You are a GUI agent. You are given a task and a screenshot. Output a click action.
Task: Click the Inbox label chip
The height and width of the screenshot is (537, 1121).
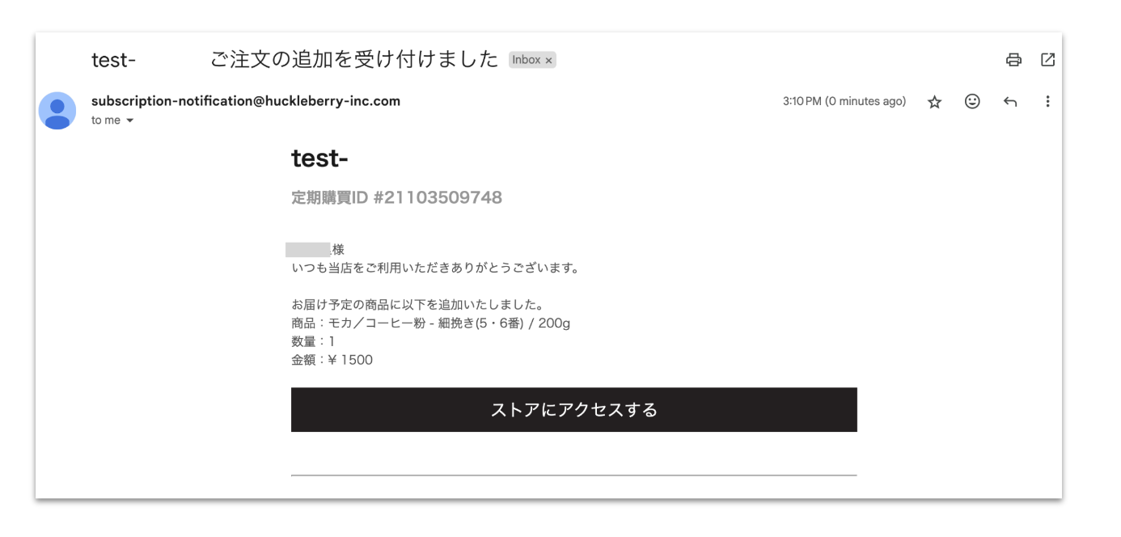[x=527, y=61]
